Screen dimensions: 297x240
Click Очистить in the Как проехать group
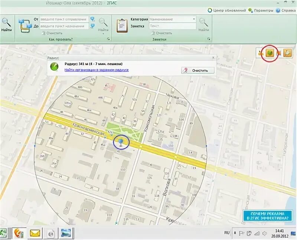click(x=52, y=33)
